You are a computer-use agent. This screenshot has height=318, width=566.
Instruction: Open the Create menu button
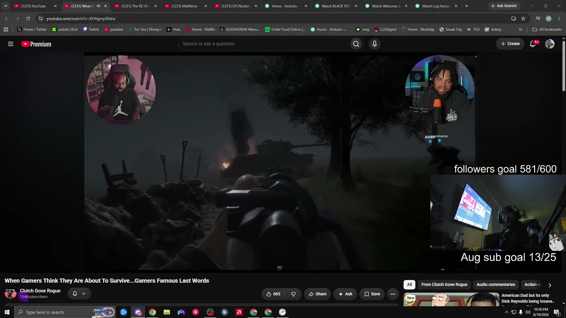pyautogui.click(x=510, y=44)
